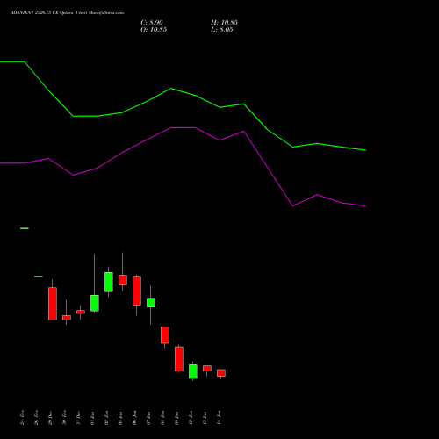
Task: Click the chart title ADANIENT CE Option Chart
Action: [x=68, y=13]
